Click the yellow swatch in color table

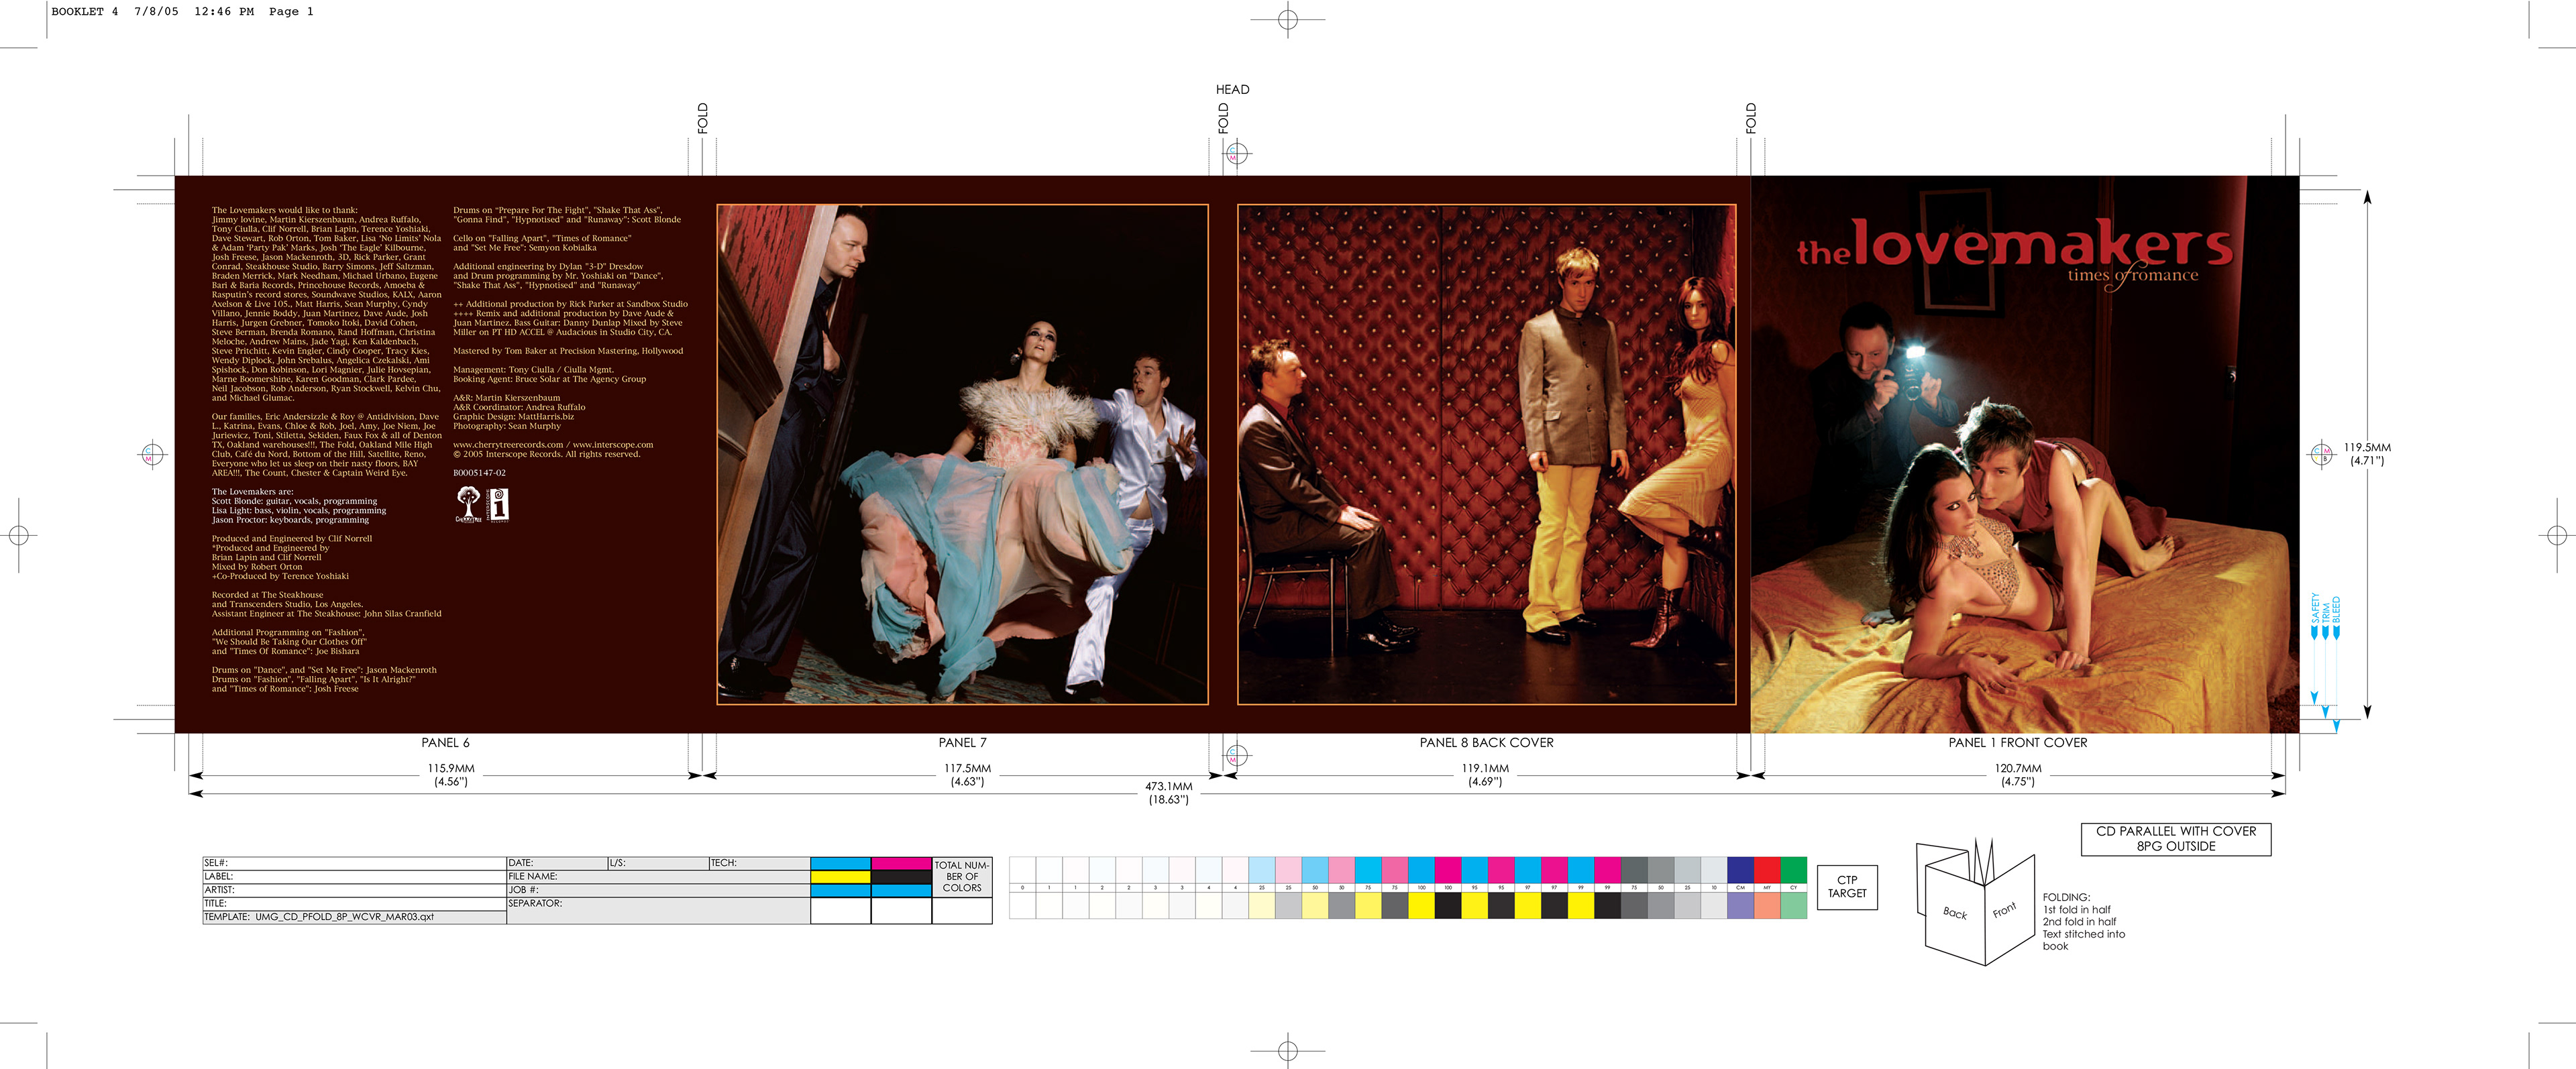tap(840, 877)
